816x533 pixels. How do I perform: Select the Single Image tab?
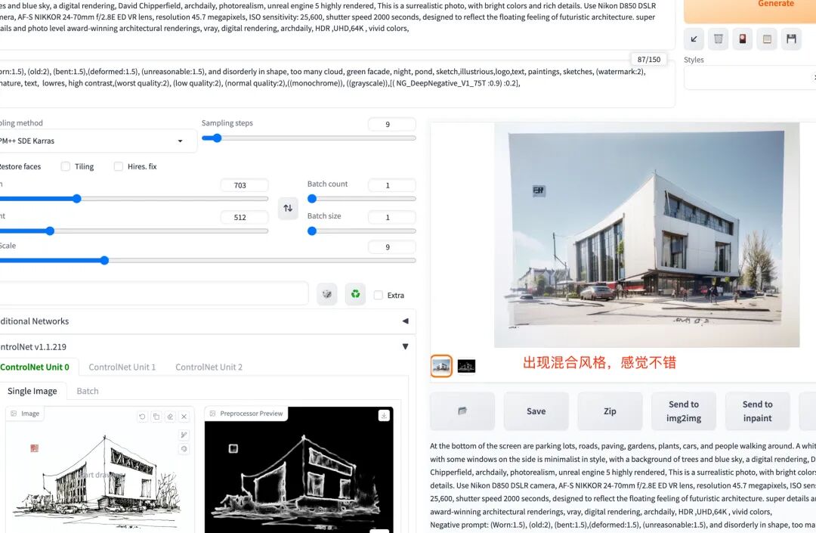point(32,391)
